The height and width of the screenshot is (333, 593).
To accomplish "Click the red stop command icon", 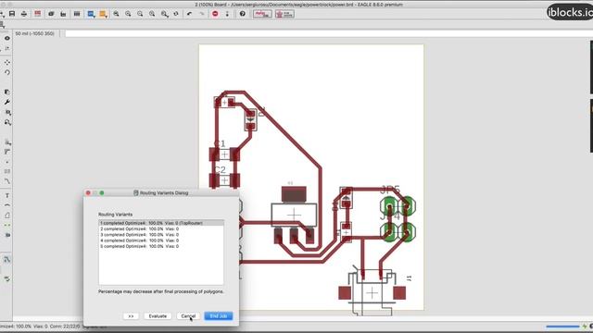I will pyautogui.click(x=215, y=14).
